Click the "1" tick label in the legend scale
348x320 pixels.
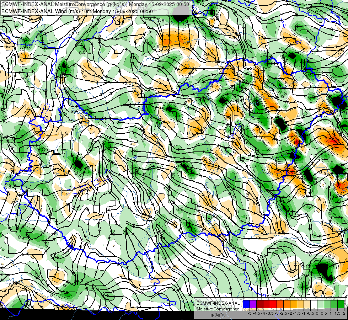[x=331, y=313]
